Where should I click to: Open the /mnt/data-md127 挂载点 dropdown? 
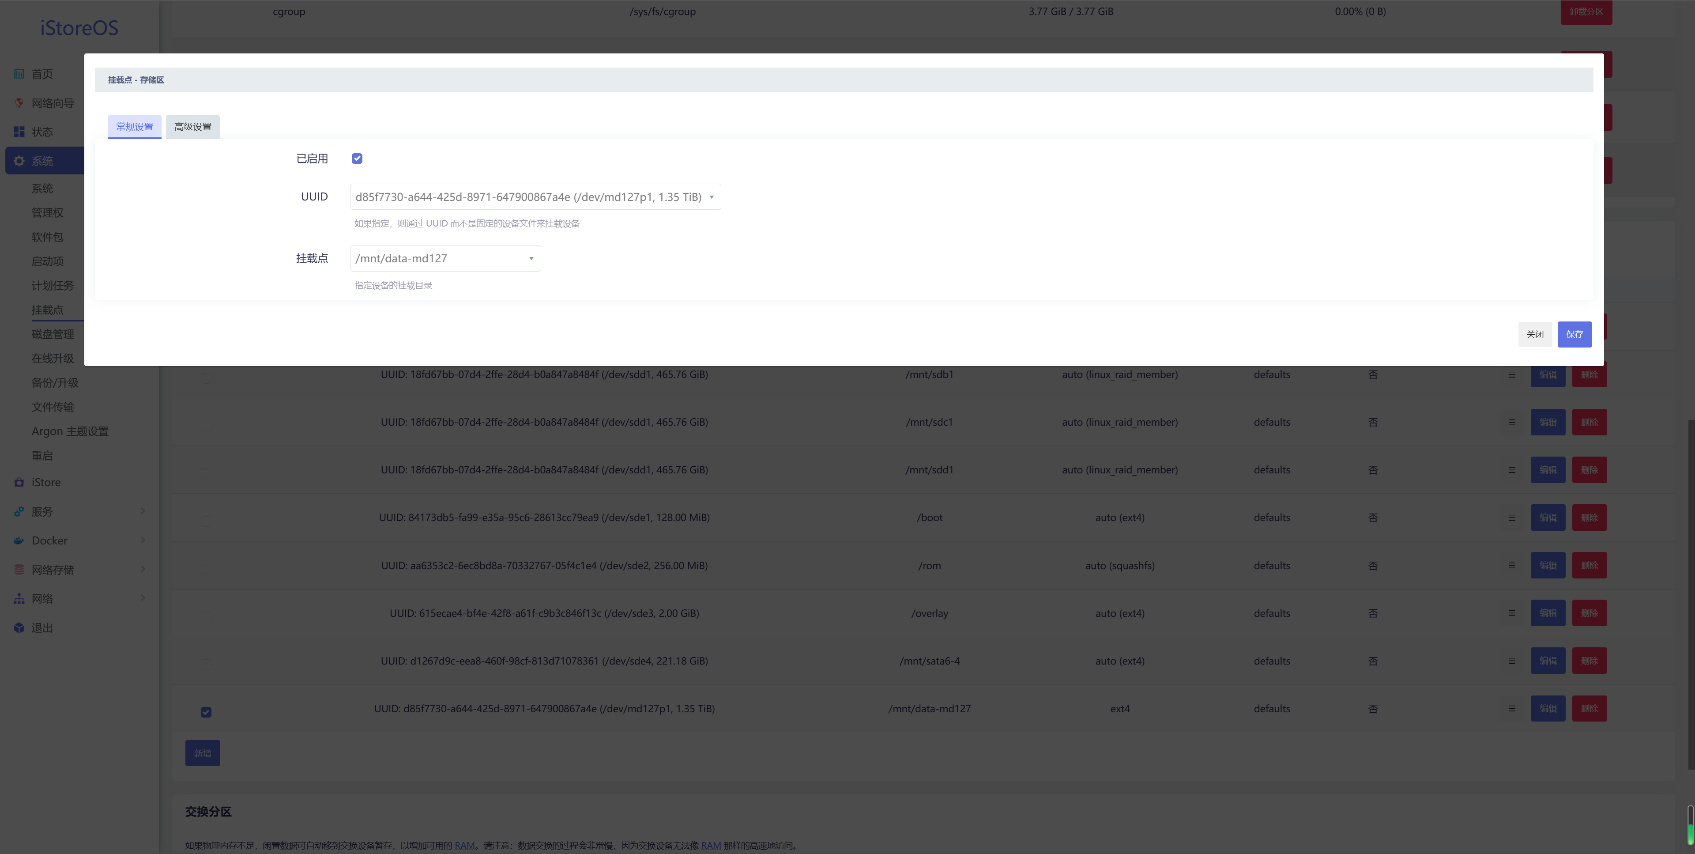(445, 258)
